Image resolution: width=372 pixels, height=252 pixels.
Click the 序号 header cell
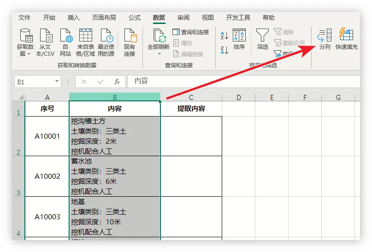pos(47,109)
